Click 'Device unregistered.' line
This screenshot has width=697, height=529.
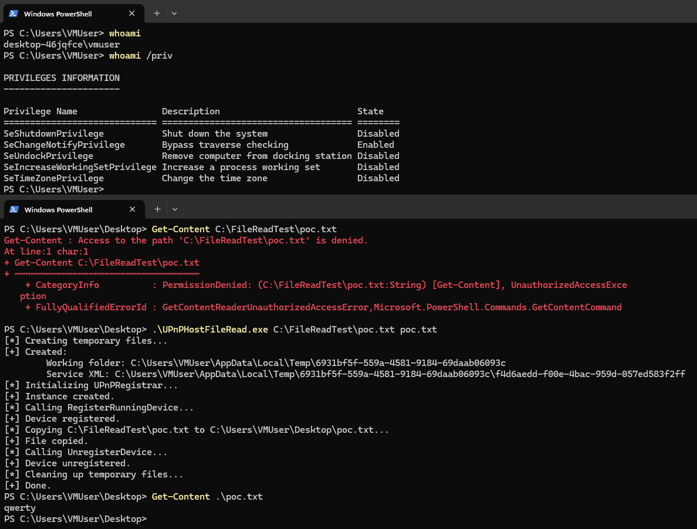coord(67,463)
